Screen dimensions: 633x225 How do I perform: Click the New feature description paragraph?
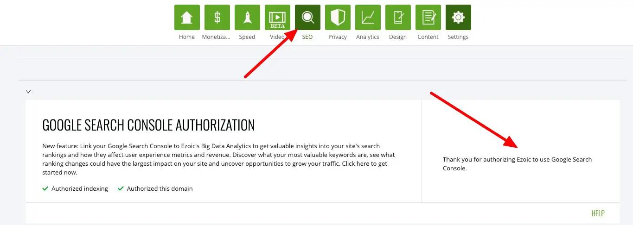click(219, 159)
